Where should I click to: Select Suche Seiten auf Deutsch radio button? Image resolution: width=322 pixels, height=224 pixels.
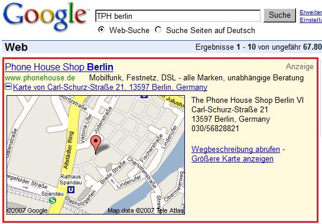point(158,30)
